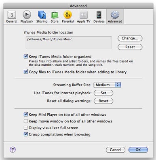
Task: Enable Display visualizer full screen
Action: [x=26, y=128]
